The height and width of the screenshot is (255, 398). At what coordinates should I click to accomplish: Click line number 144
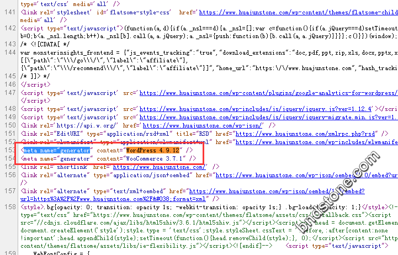(x=10, y=52)
